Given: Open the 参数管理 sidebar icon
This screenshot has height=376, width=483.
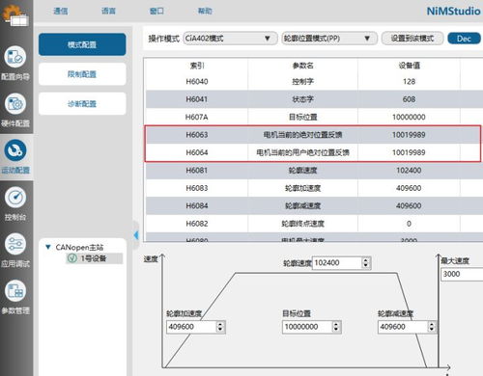Looking at the screenshot, I should (14, 291).
